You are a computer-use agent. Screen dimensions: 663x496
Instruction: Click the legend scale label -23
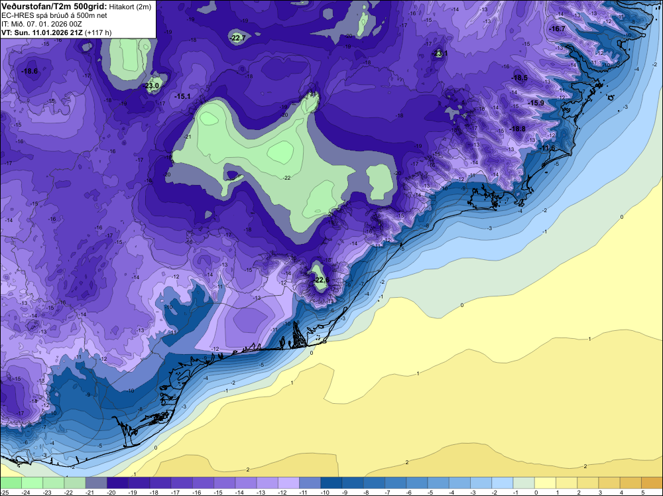tap(47, 492)
